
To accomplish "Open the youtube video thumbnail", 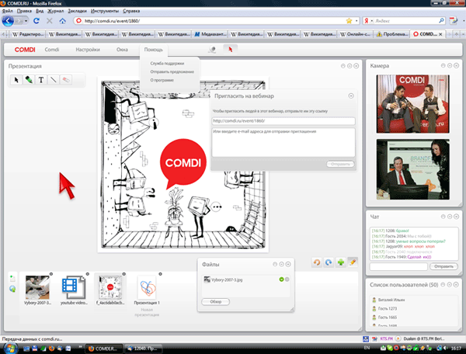I will pyautogui.click(x=74, y=289).
